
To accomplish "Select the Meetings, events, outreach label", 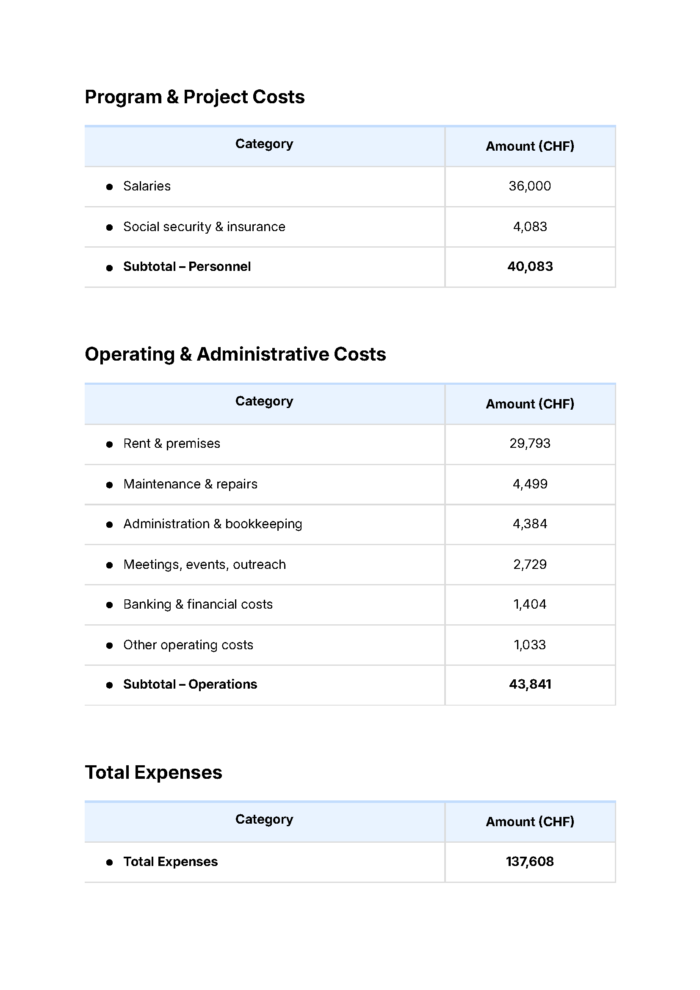I will click(x=205, y=565).
